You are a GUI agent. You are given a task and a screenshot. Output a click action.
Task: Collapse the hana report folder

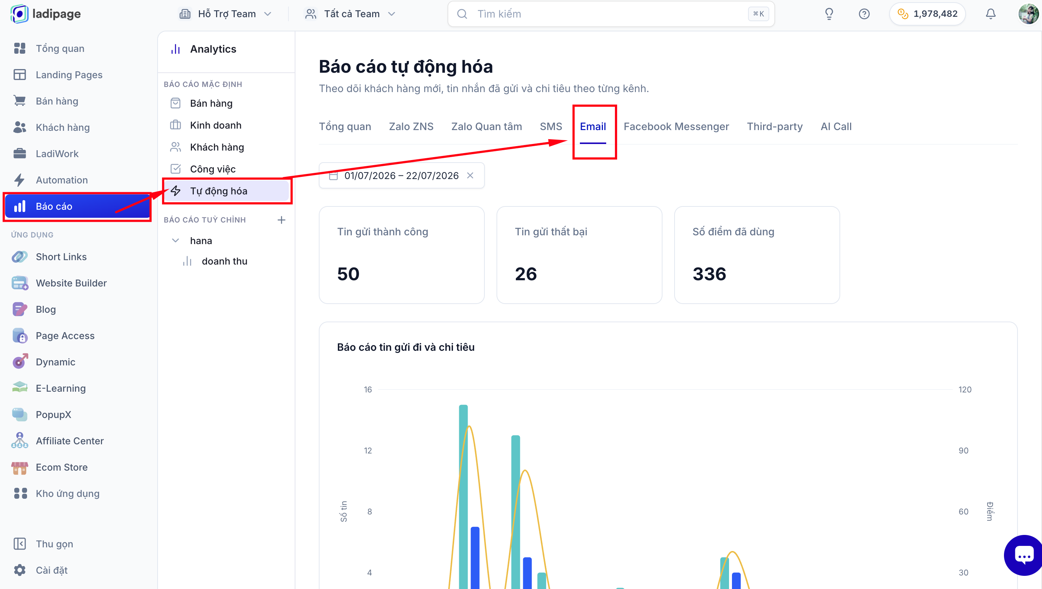(x=175, y=240)
